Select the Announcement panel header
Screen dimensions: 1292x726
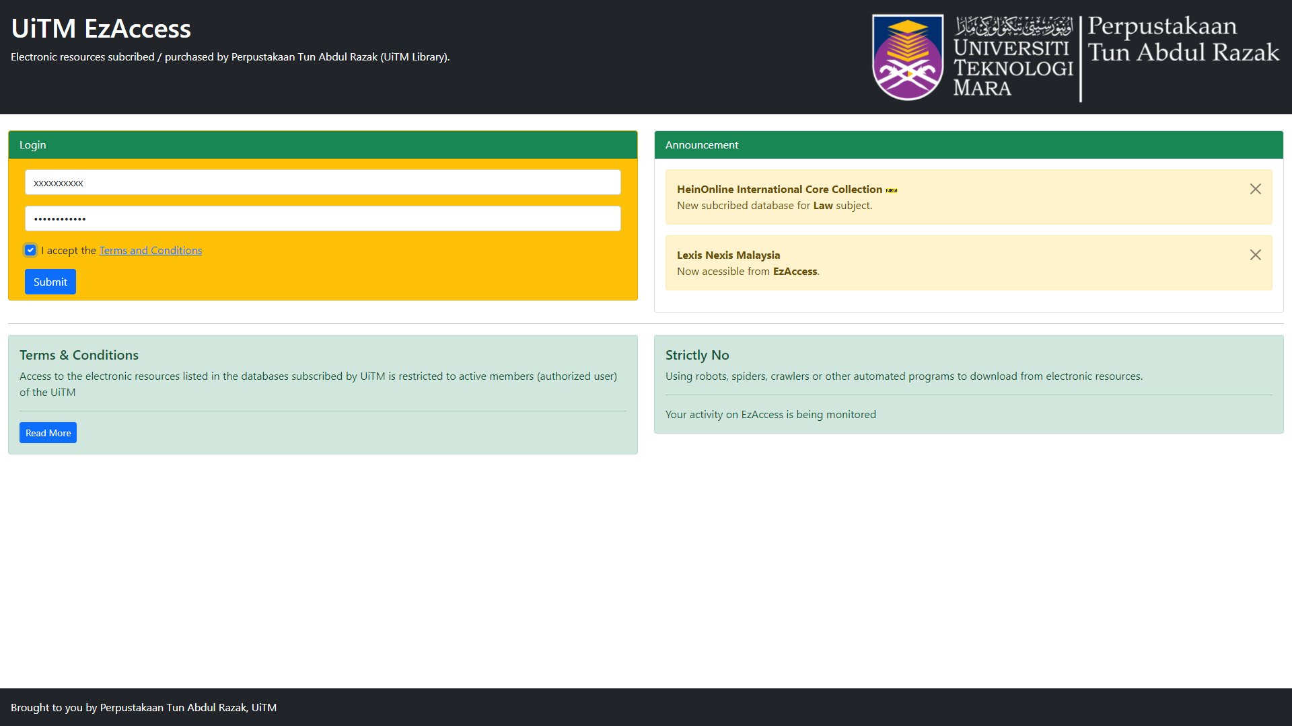click(x=968, y=145)
